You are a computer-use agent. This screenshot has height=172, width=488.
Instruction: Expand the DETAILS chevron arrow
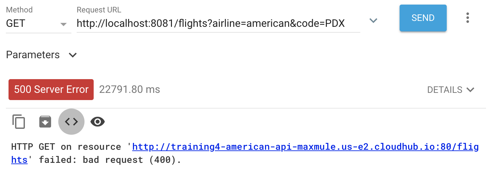tap(470, 90)
